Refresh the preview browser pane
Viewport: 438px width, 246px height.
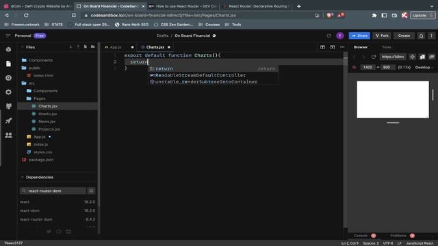(374, 57)
